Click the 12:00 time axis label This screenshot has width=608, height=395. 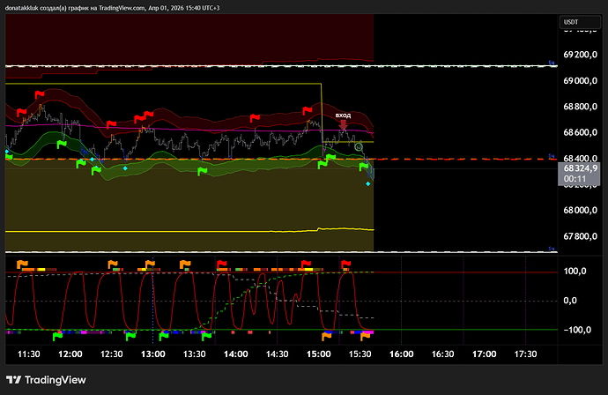[70, 354]
